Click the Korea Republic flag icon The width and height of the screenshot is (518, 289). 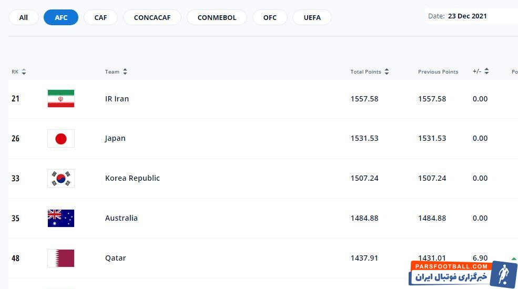pos(61,179)
